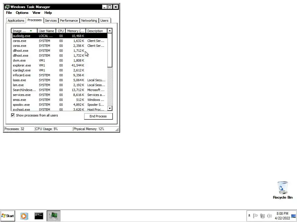This screenshot has height=222, width=297.
Task: Click the Task Manager taskbar button
Action: tap(54, 216)
